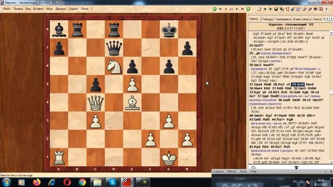Image resolution: width=333 pixels, height=187 pixels.
Task: Click the chess program taskbar icon
Action: 126,182
